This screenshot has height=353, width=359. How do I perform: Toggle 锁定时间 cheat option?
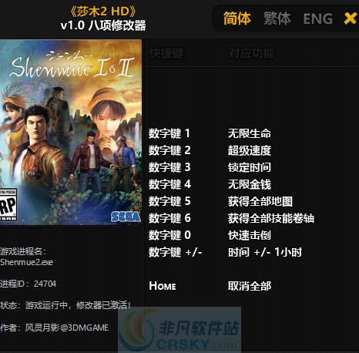coord(250,167)
